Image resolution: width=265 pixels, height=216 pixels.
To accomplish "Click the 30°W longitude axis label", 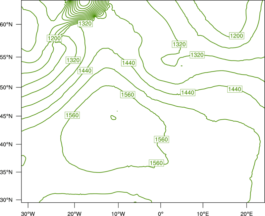I will click(28, 214).
